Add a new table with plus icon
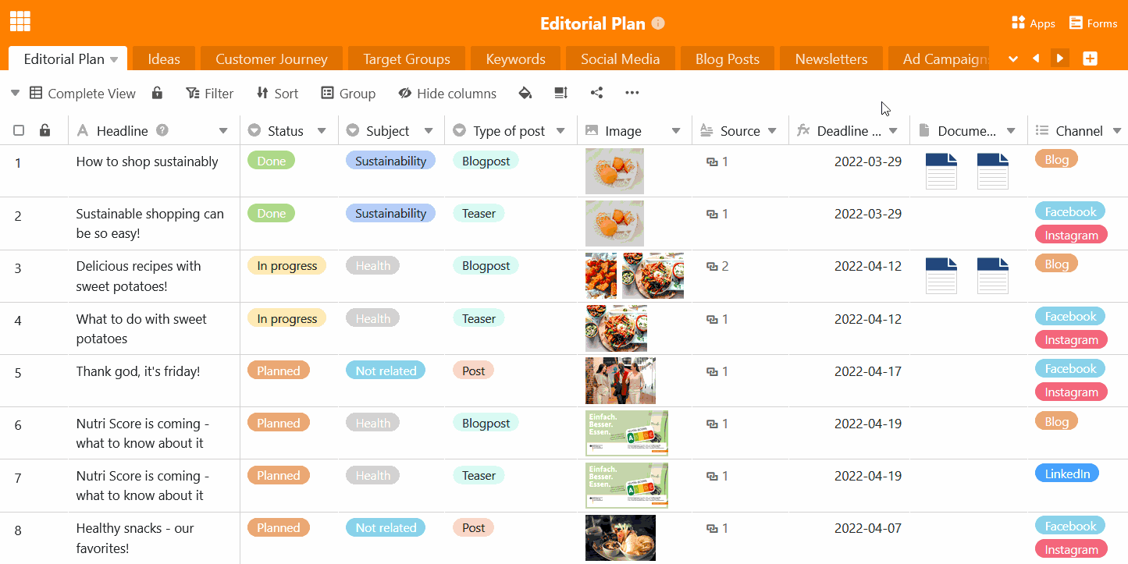 coord(1090,59)
